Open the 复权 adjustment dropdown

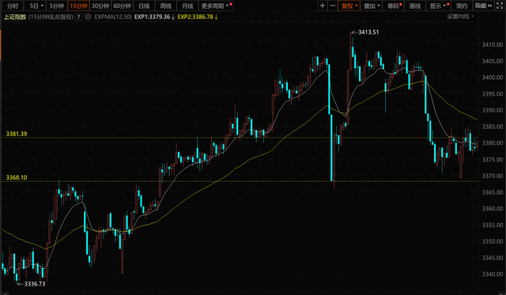pyautogui.click(x=349, y=6)
